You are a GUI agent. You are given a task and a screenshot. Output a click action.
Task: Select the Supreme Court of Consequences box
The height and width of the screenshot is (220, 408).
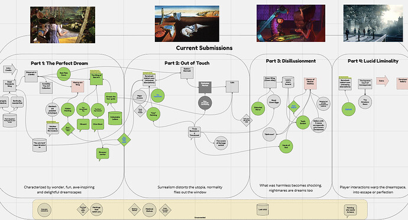point(365,83)
